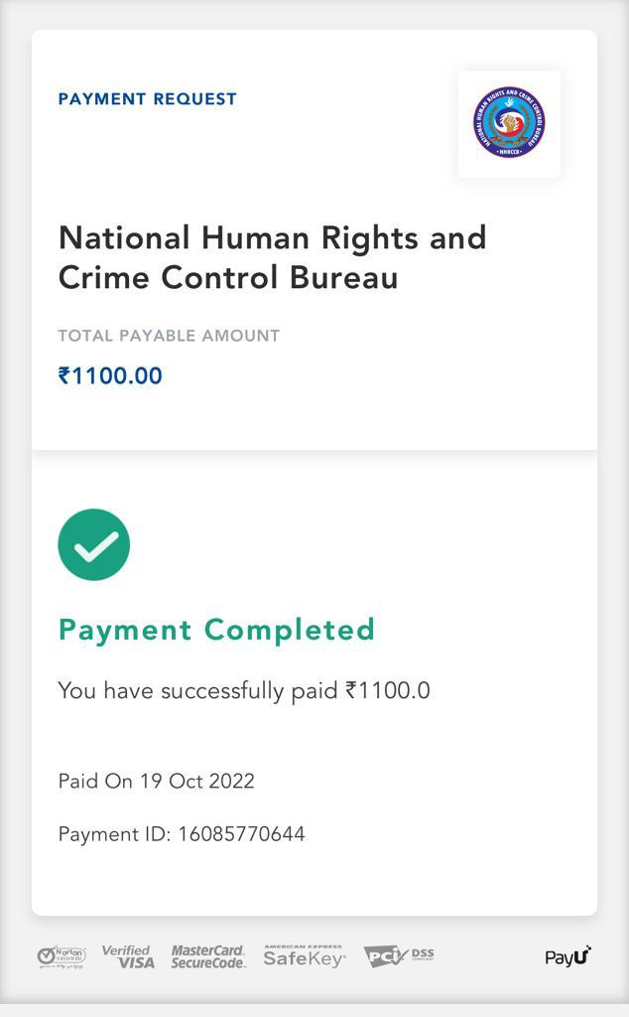Open the PayU logo
The height and width of the screenshot is (1017, 629).
click(x=567, y=956)
